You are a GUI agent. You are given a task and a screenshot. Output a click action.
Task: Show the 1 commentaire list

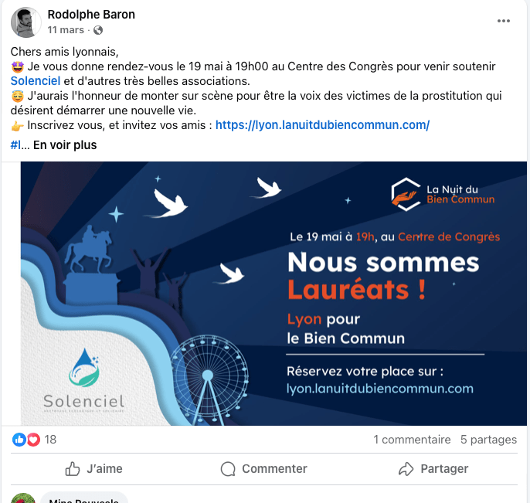[x=412, y=440]
